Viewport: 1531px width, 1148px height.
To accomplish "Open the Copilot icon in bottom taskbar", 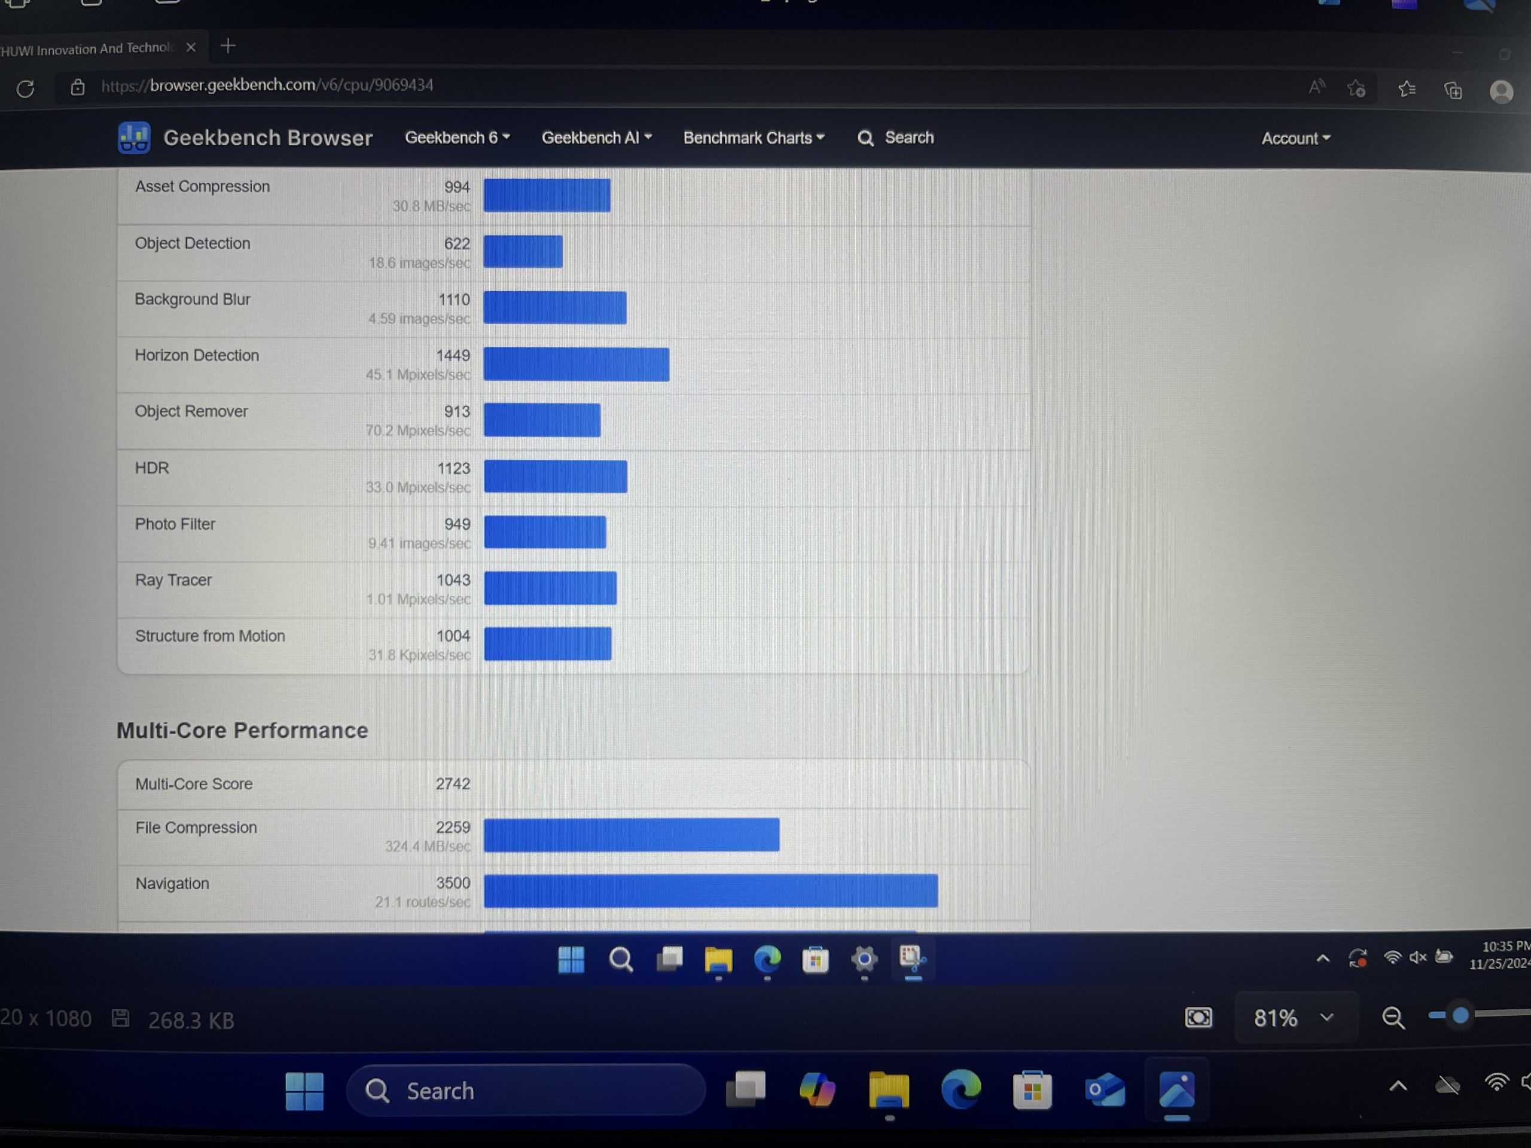I will pos(817,1090).
